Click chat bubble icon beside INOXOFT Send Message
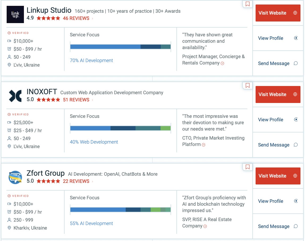305x241 pixels. coord(296,145)
